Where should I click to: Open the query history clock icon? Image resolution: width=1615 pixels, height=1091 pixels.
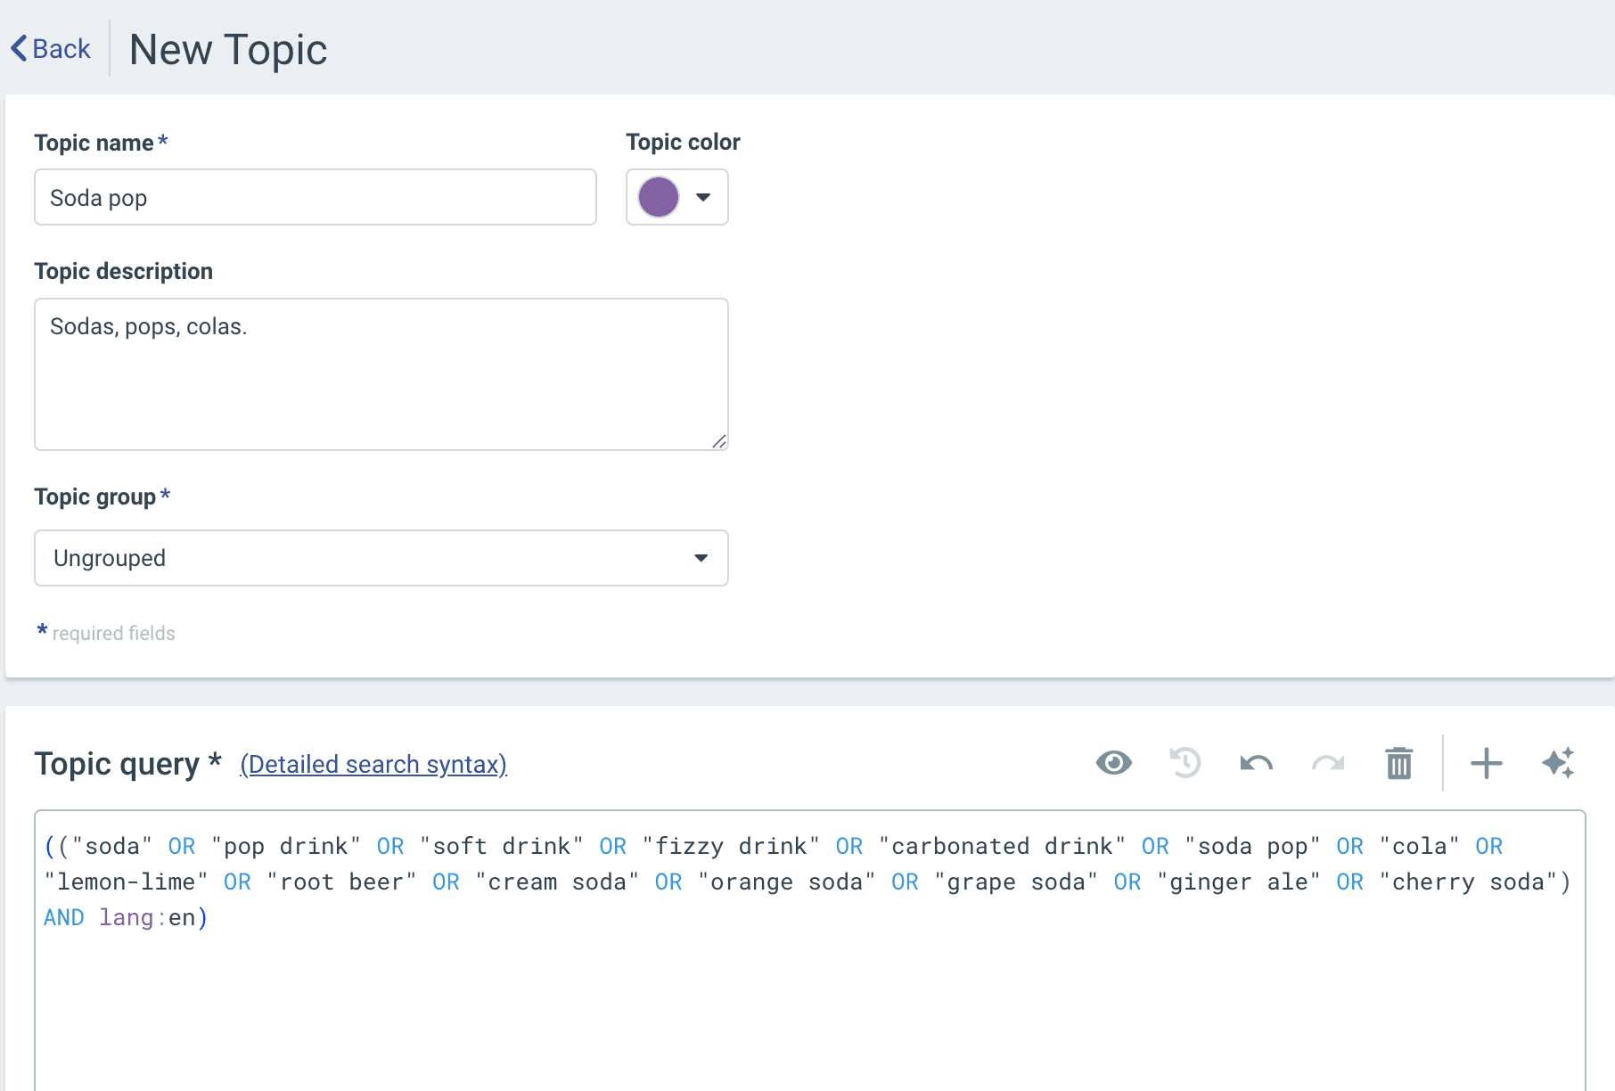pyautogui.click(x=1185, y=763)
